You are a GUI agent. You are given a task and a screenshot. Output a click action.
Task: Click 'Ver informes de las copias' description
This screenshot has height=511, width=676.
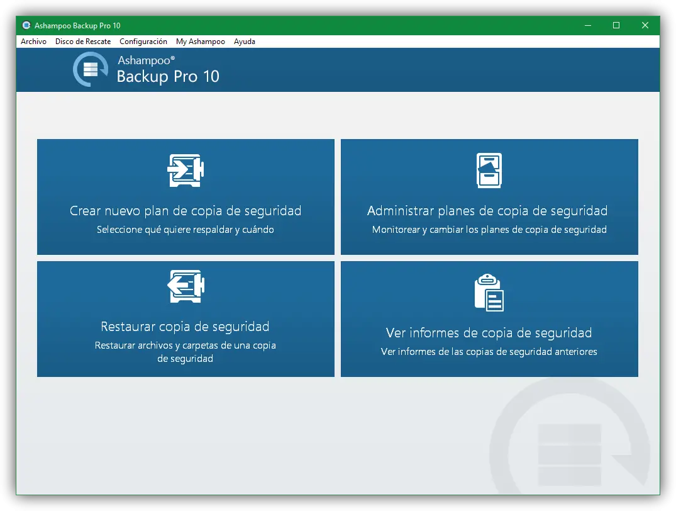pos(489,352)
